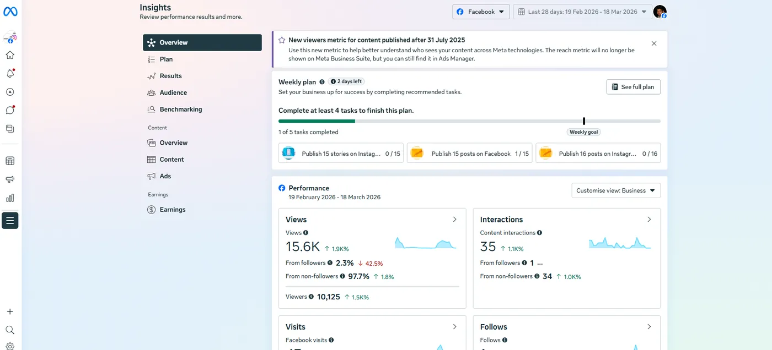Image resolution: width=772 pixels, height=350 pixels.
Task: Click the See full plan button
Action: point(633,87)
